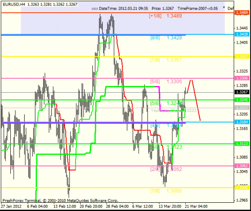The width and height of the screenshot is (251, 211).
Task: Select the 20 Feb 20:00 time label
Action: (x=91, y=206)
